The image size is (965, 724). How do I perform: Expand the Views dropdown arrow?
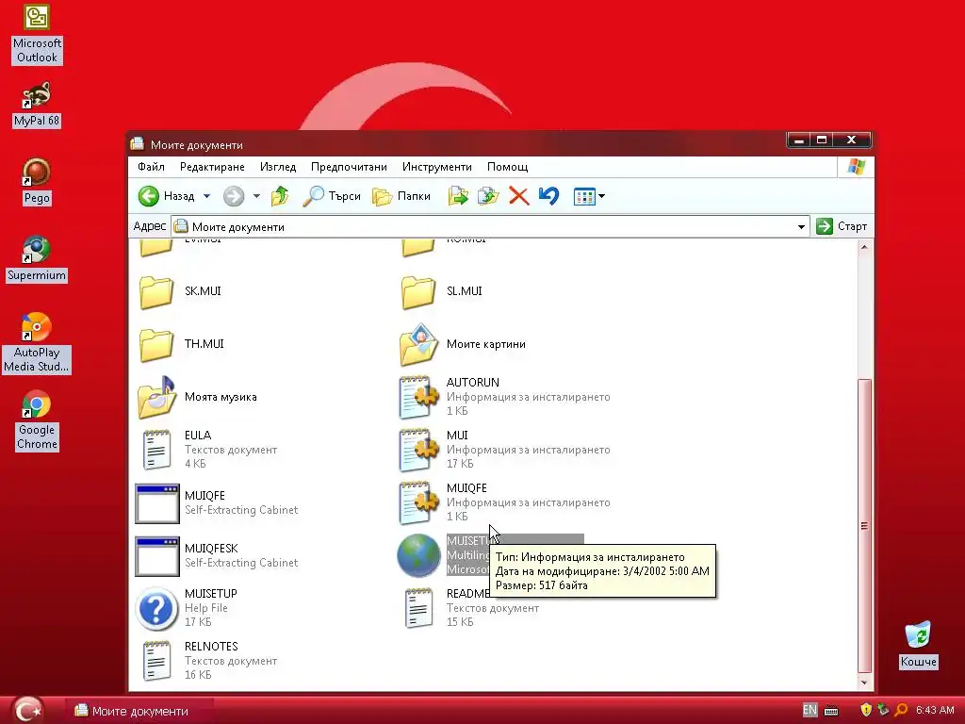click(602, 196)
